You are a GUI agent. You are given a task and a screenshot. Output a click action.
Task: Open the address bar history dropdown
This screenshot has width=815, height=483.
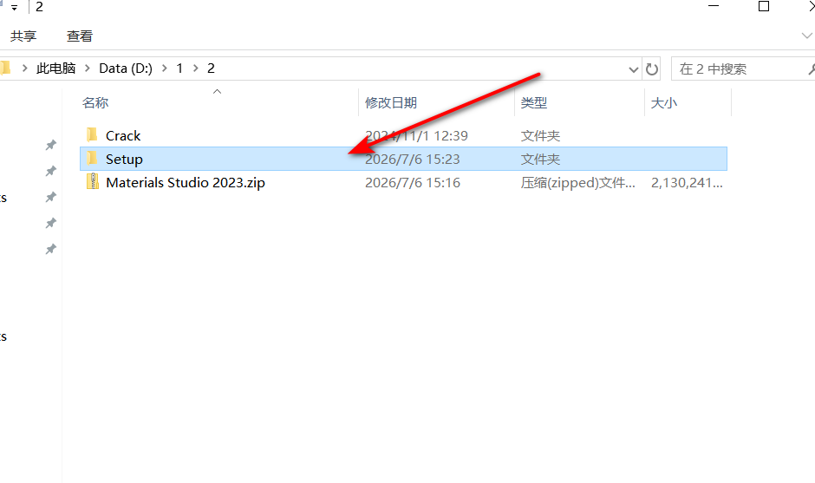[x=633, y=69]
